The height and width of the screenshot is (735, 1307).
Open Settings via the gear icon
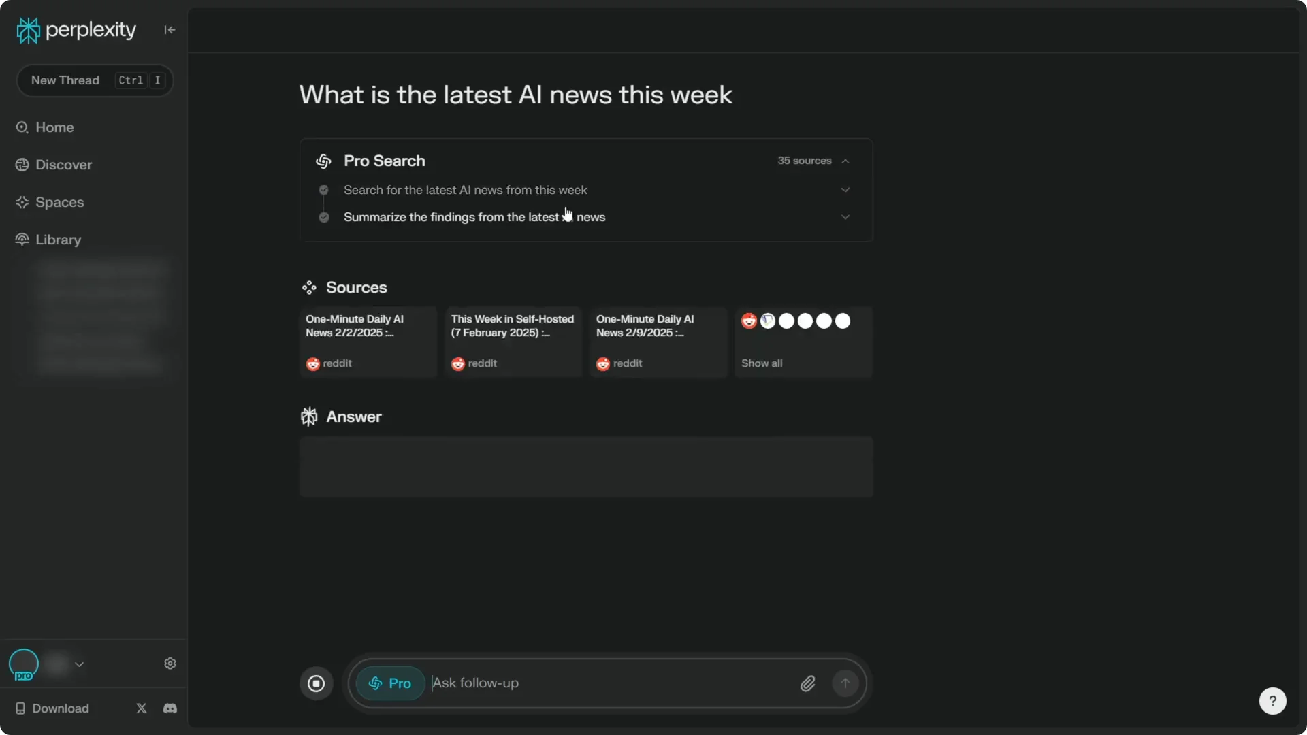pyautogui.click(x=170, y=663)
